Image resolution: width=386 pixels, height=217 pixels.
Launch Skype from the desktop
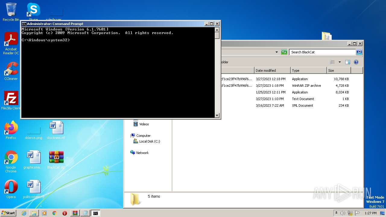coord(33,12)
